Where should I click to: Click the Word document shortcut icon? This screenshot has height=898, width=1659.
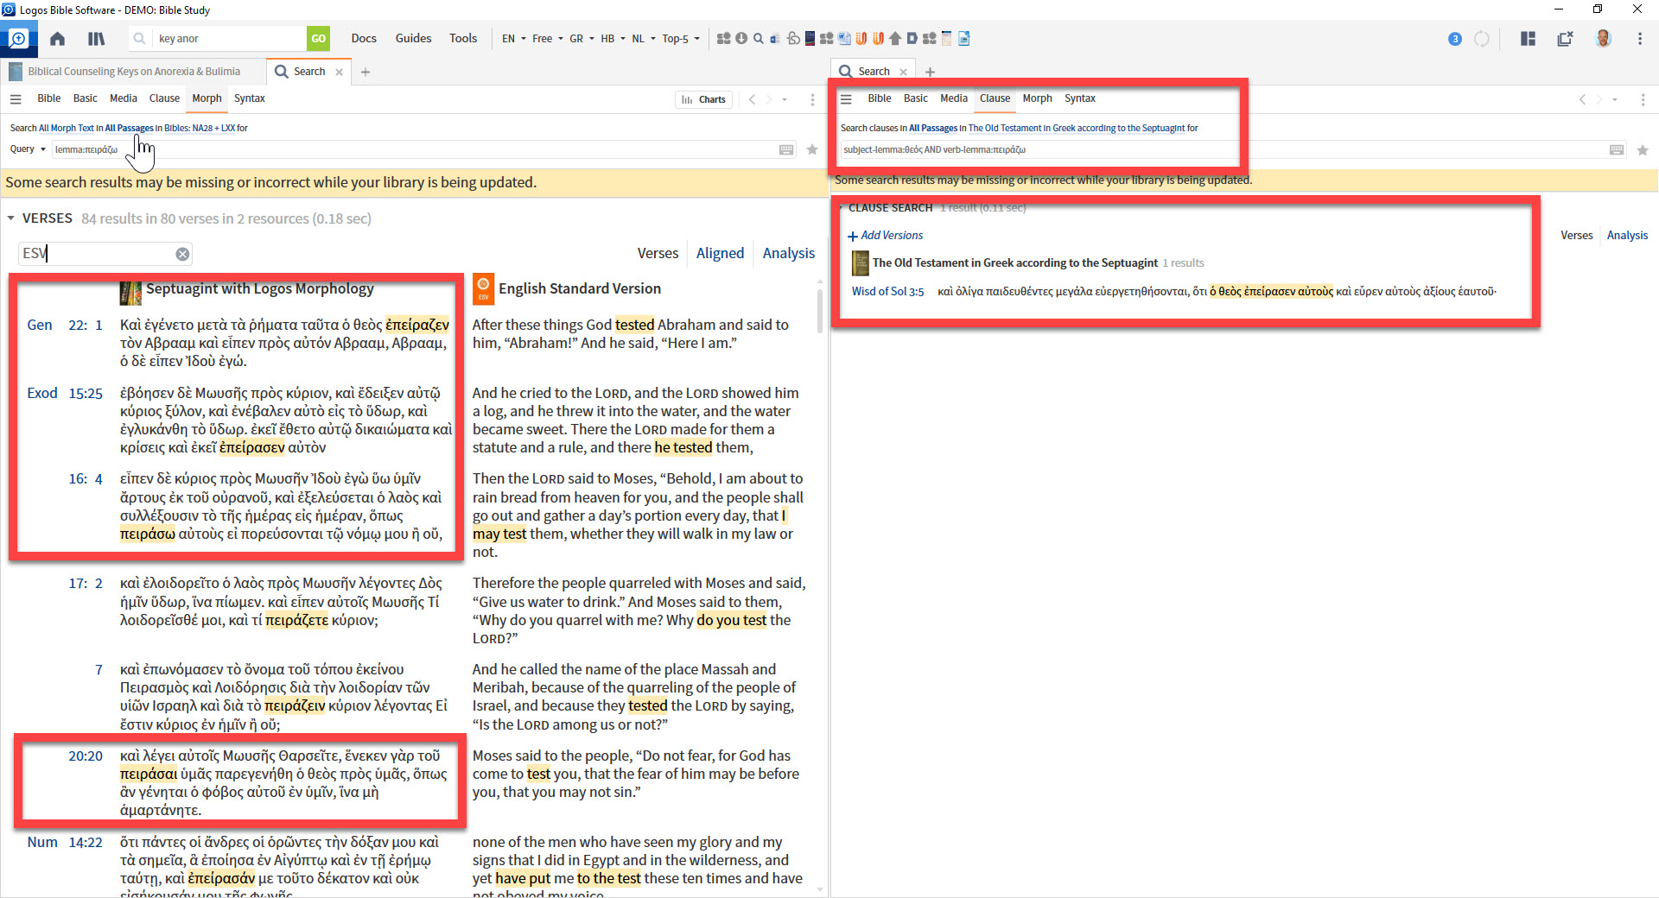(x=843, y=38)
